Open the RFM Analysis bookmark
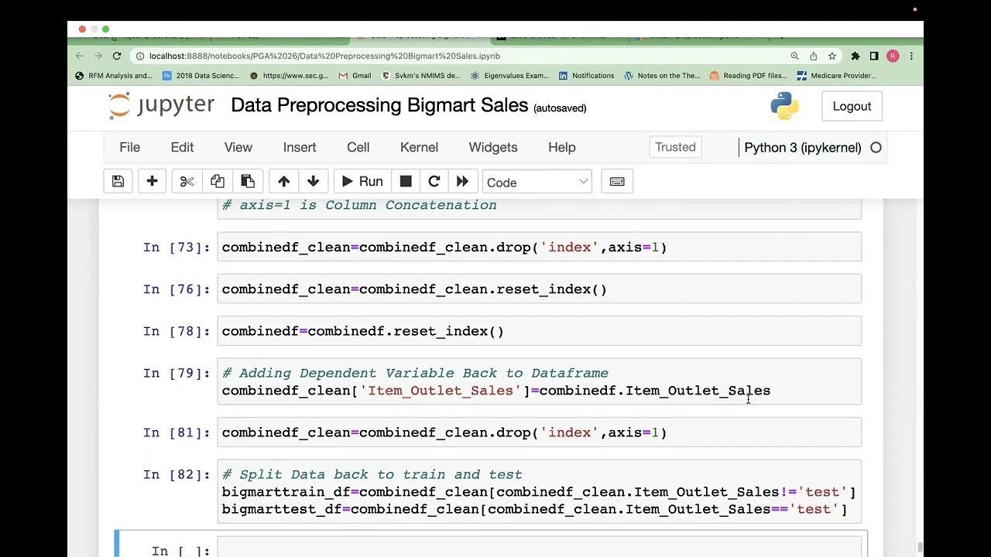The image size is (991, 557). (114, 76)
